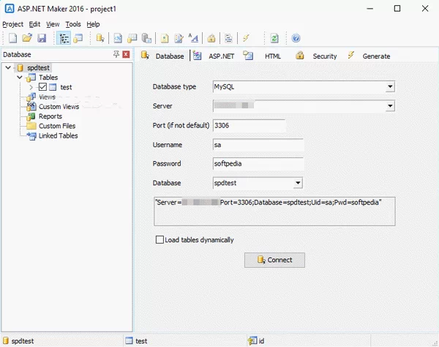Click spdtest in the status bar
The image size is (439, 347).
(x=23, y=341)
